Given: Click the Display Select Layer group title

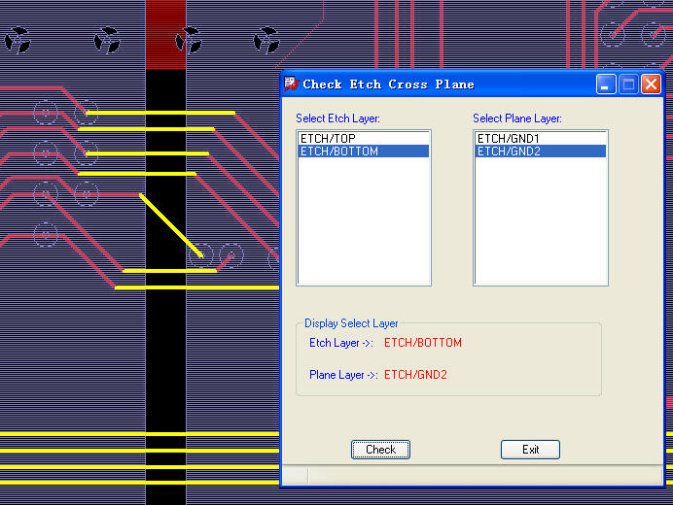Looking at the screenshot, I should click(351, 323).
